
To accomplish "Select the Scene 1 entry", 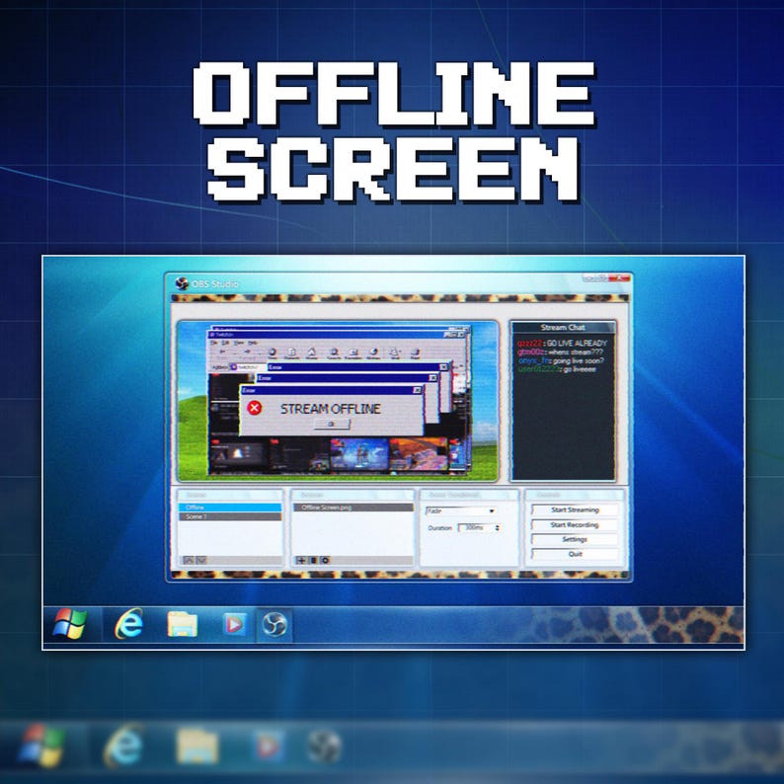I will tap(230, 516).
